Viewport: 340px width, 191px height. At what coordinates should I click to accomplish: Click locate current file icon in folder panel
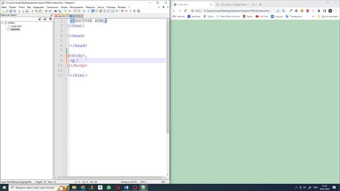(x=50, y=19)
